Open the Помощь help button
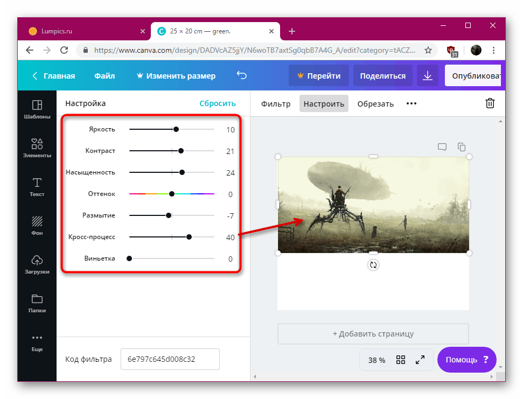Image resolution: width=523 pixels, height=399 pixels. click(467, 360)
